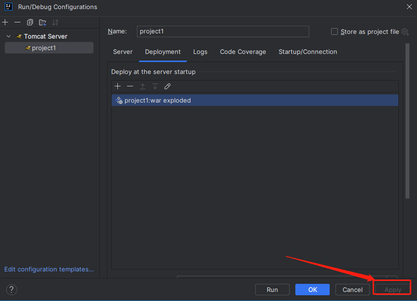Go to the Code Coverage tab

[243, 52]
